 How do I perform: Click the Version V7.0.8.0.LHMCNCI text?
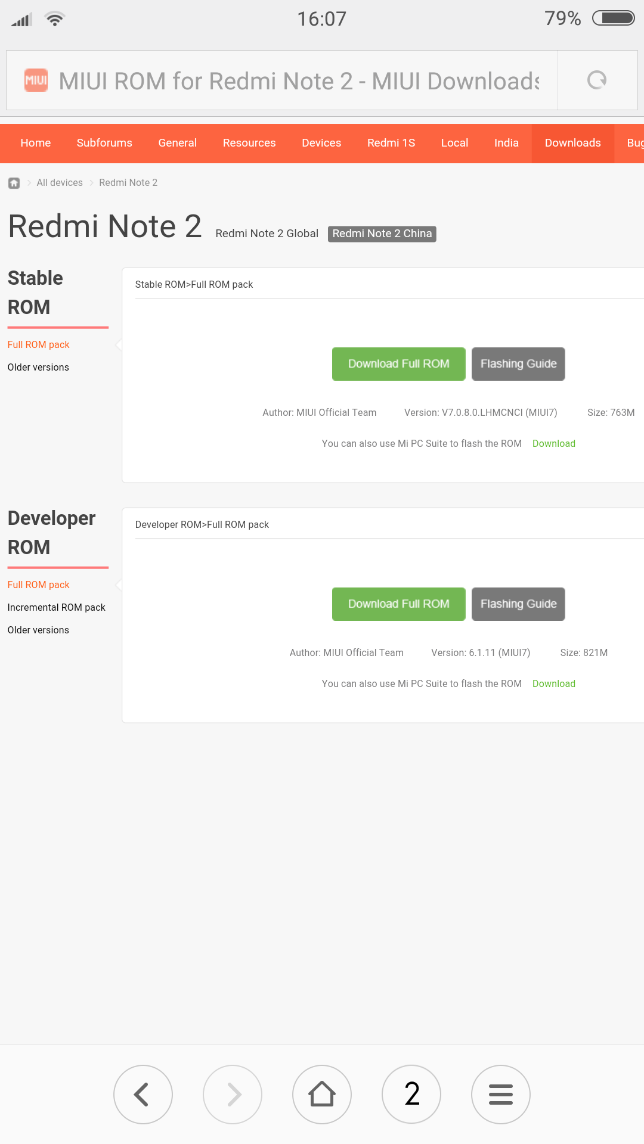481,413
